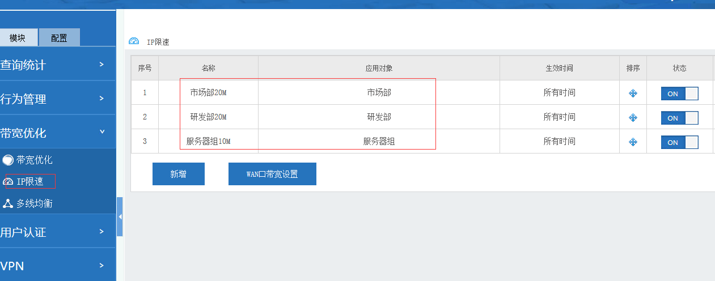715x281 pixels.
Task: Expand the 用户认证 menu section
Action: tap(57, 232)
